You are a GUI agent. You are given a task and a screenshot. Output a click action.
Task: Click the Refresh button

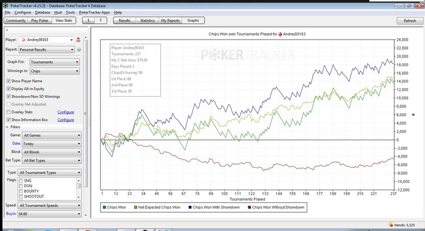(410, 21)
